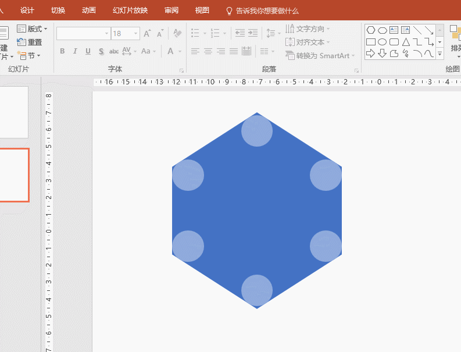Click the increase font size icon
This screenshot has width=461, height=352.
tap(147, 34)
